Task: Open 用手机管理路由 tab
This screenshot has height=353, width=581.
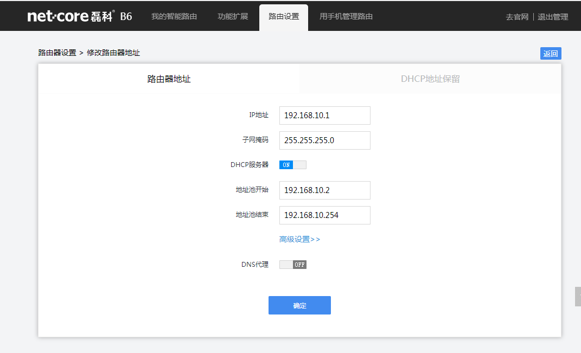Action: (x=346, y=16)
